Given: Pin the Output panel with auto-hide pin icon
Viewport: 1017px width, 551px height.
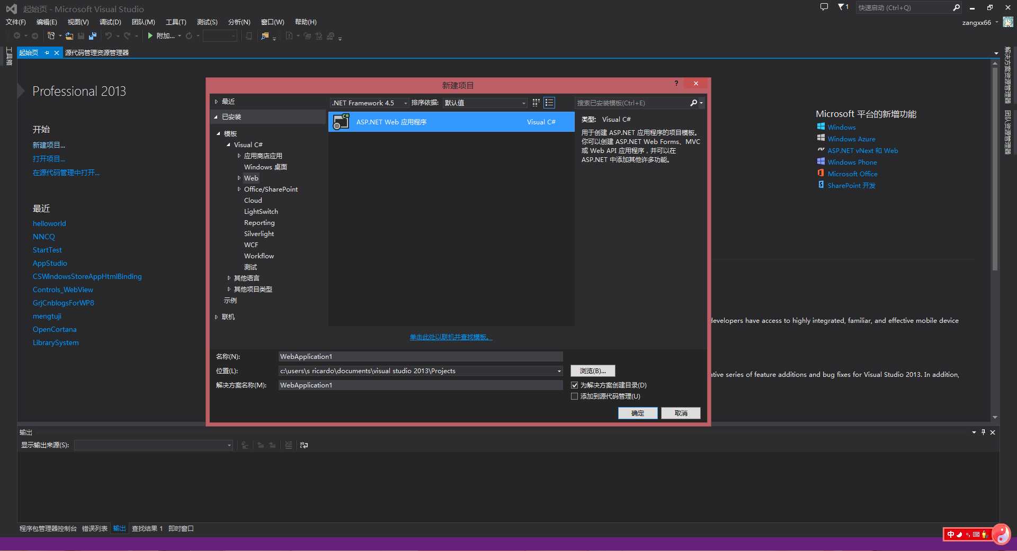Looking at the screenshot, I should (983, 432).
